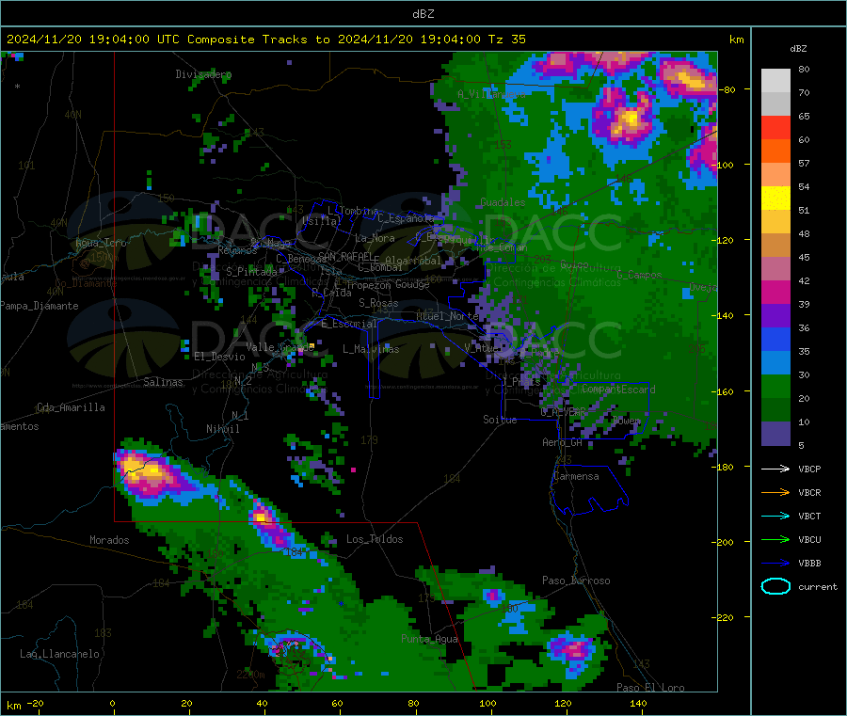Click the SAN_RAFAEL city label
Image resolution: width=847 pixels, height=716 pixels.
(345, 256)
